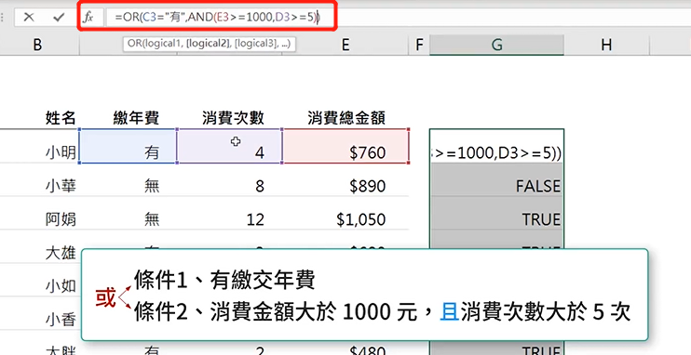This screenshot has width=691, height=355.
Task: Select column H header
Action: tap(606, 45)
